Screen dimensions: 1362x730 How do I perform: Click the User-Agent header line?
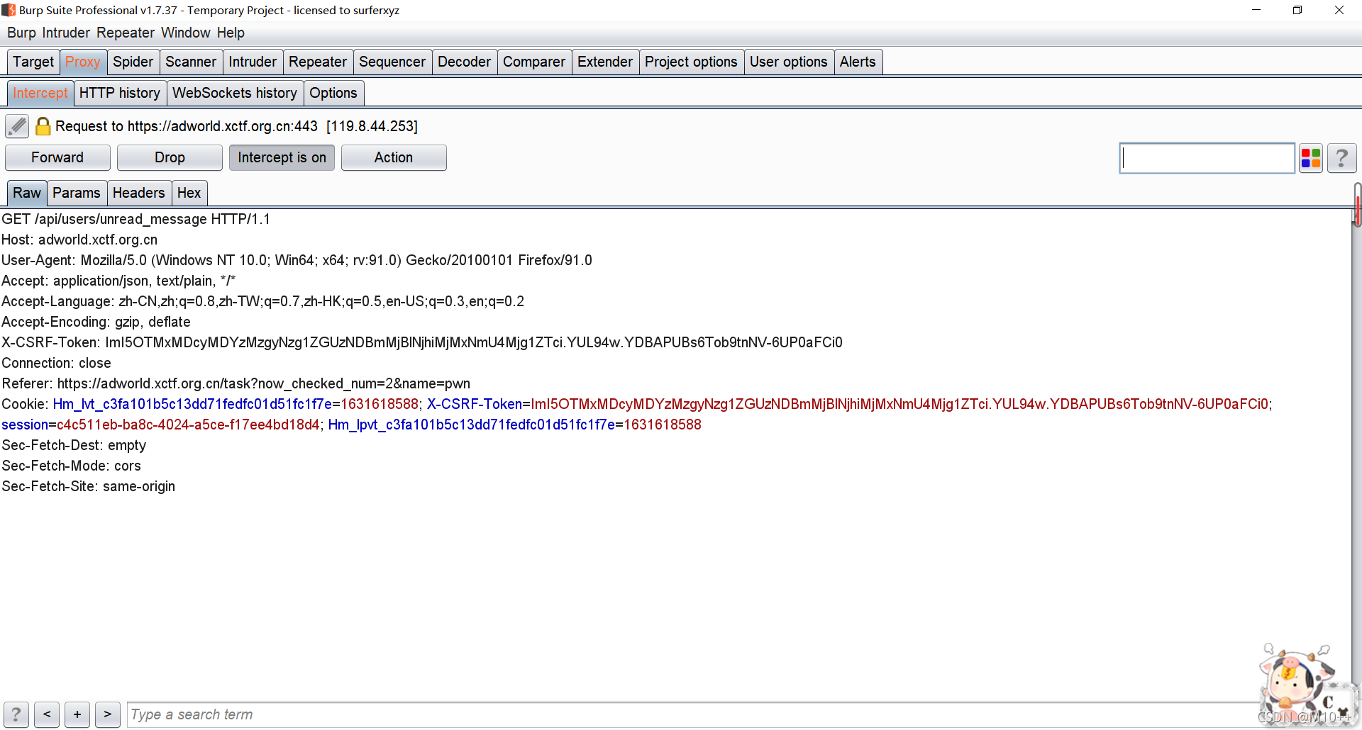coord(297,260)
